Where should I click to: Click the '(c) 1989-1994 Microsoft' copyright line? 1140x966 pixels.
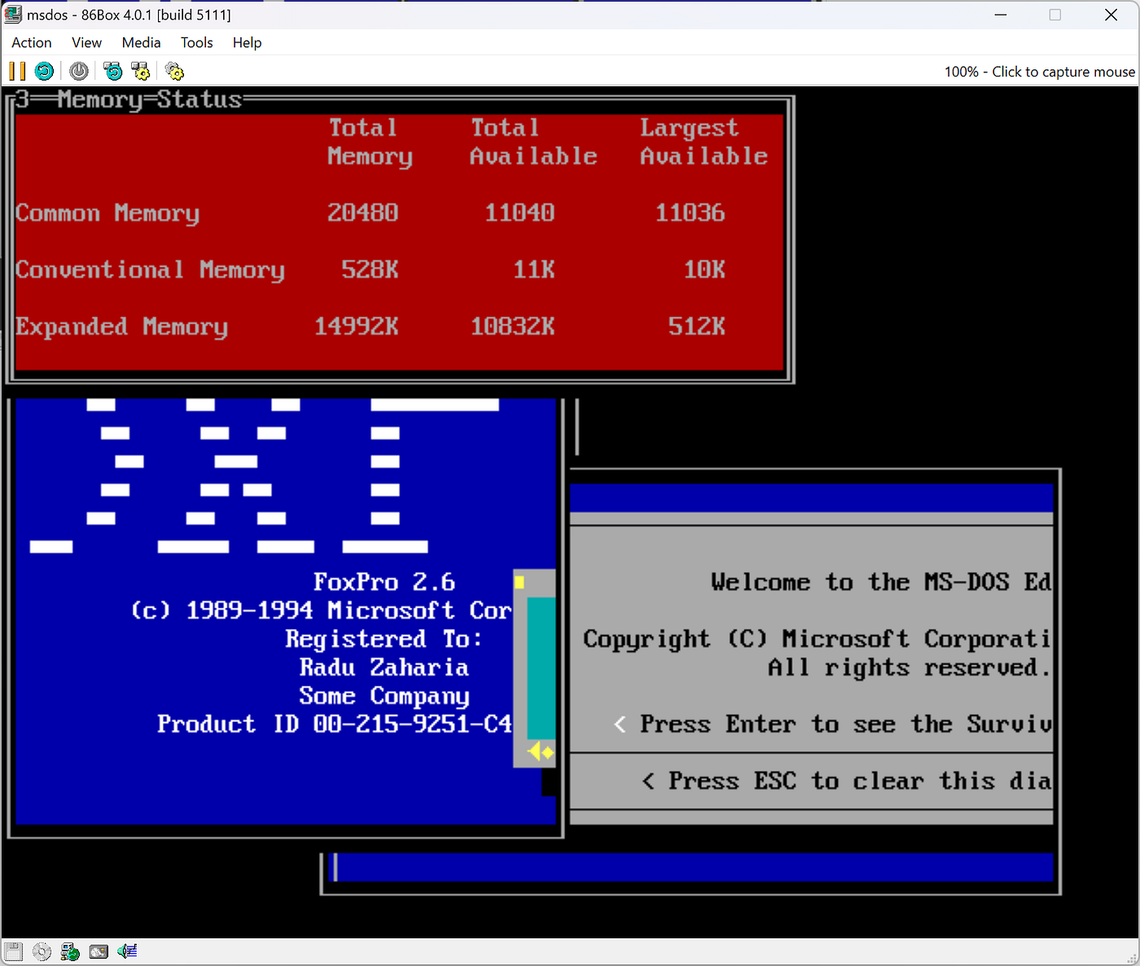[x=321, y=610]
